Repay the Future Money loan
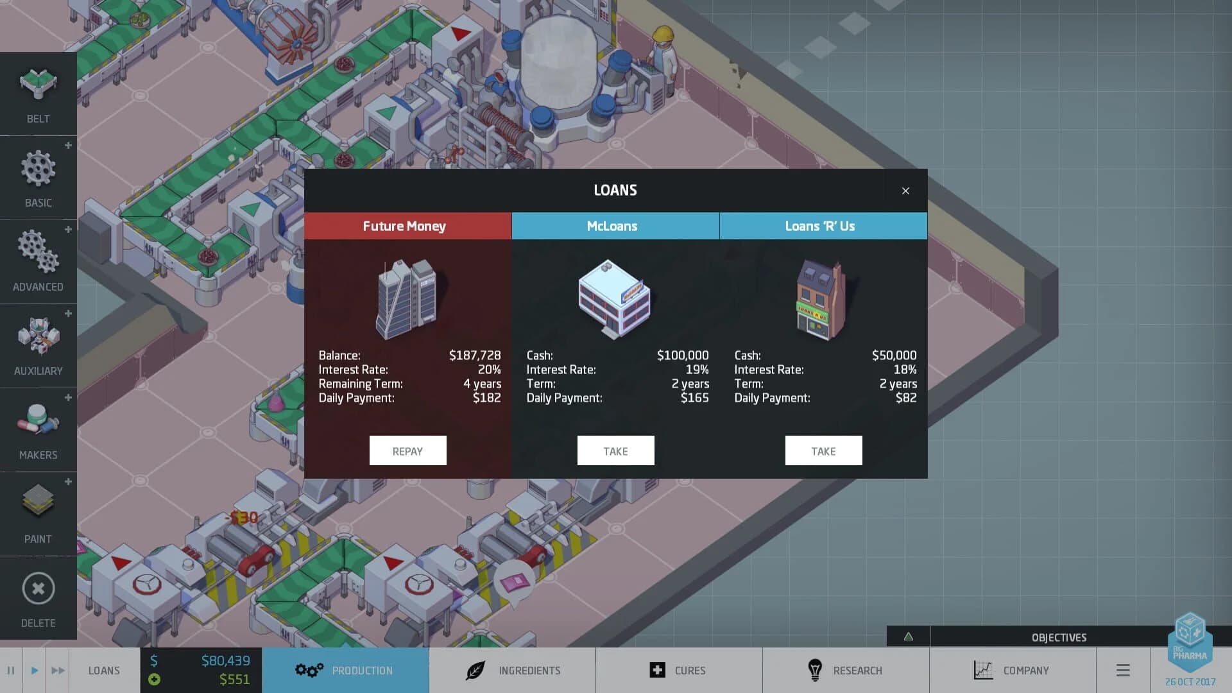Image resolution: width=1232 pixels, height=693 pixels. (407, 450)
